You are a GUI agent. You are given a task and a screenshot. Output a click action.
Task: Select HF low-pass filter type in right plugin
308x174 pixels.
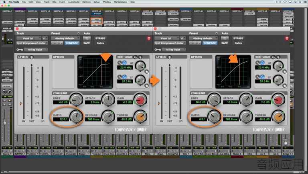click(262, 63)
